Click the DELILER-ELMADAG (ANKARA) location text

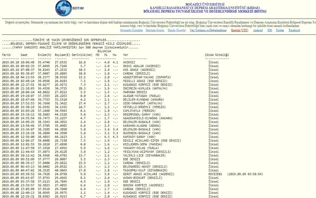143,100
